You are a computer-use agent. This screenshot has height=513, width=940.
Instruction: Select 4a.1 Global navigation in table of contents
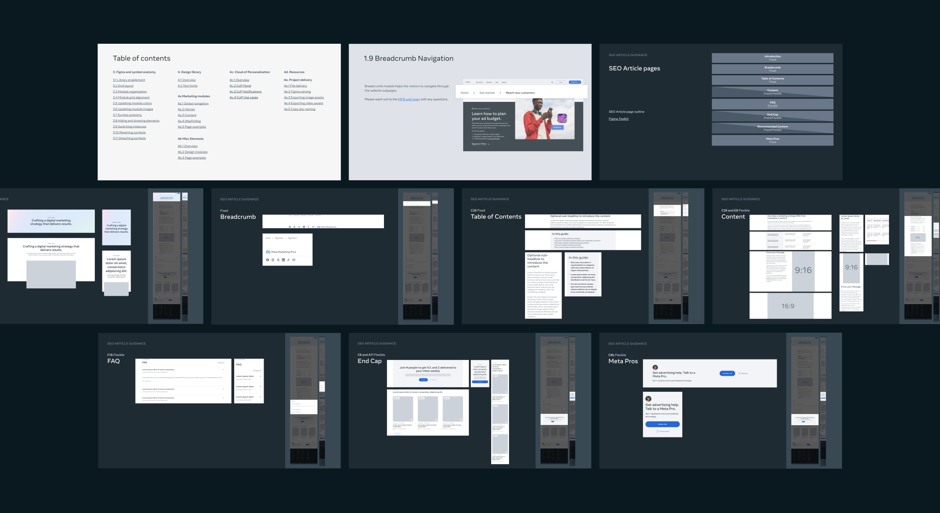point(193,103)
